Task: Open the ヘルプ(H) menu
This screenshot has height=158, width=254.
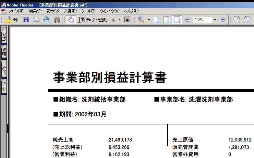Action: tap(131, 11)
